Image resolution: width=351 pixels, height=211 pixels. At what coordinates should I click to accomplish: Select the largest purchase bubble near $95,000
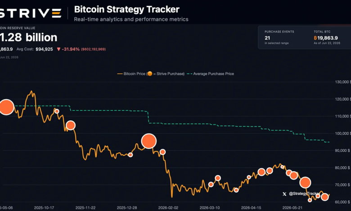tap(149, 141)
